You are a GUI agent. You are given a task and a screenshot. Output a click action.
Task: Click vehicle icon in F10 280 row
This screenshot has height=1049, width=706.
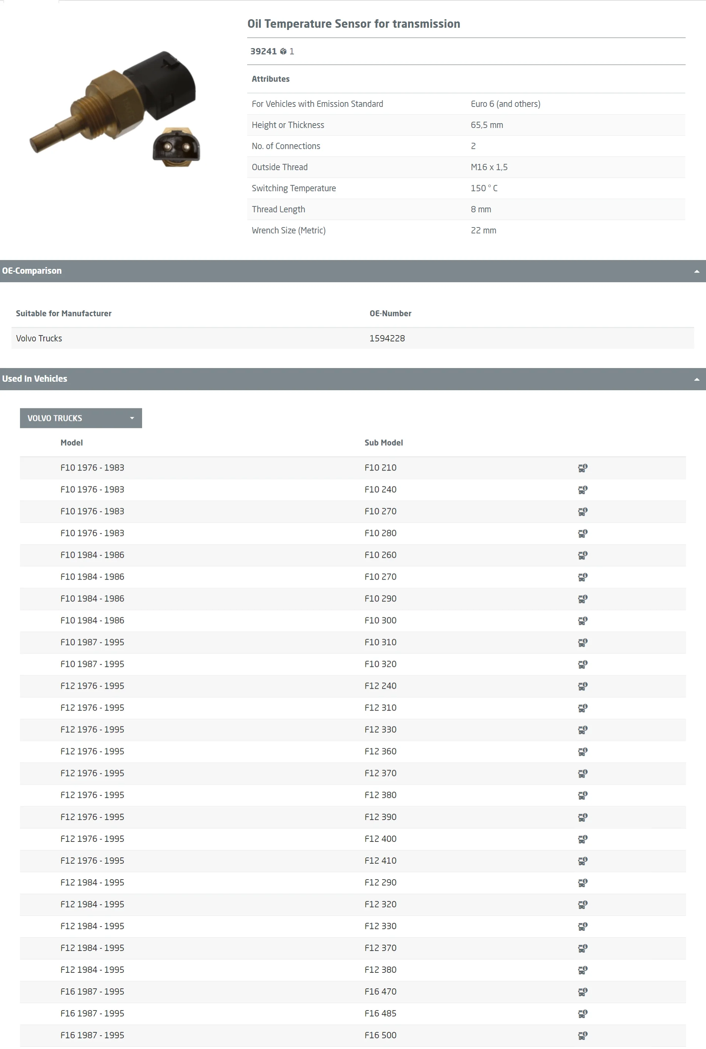[582, 533]
